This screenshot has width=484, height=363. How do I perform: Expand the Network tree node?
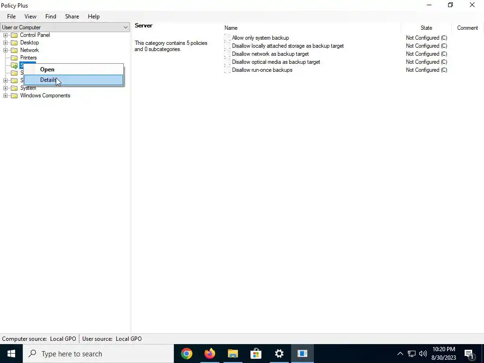pyautogui.click(x=5, y=50)
